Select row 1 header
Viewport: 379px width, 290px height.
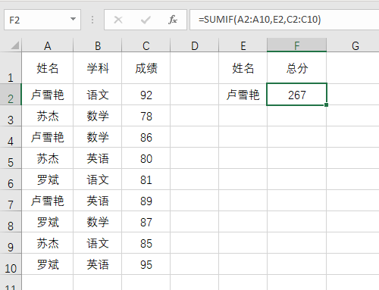pos(11,68)
